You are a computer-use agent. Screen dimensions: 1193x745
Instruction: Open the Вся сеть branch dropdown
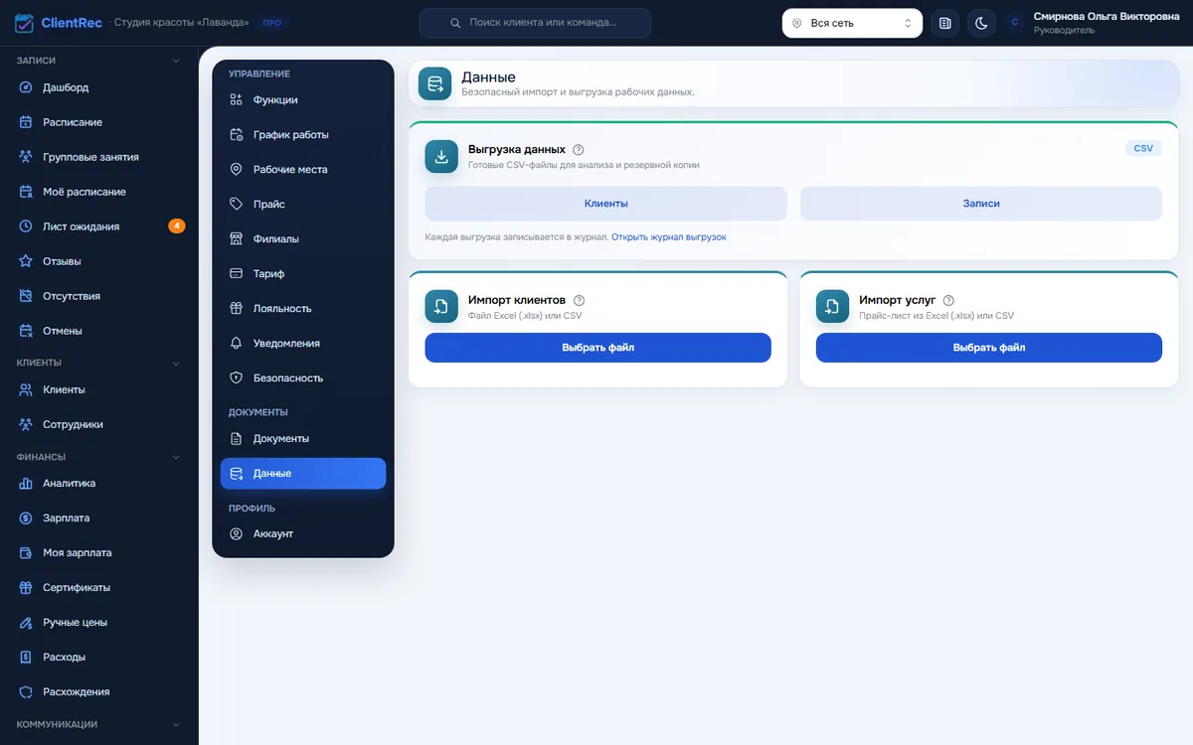pyautogui.click(x=852, y=23)
